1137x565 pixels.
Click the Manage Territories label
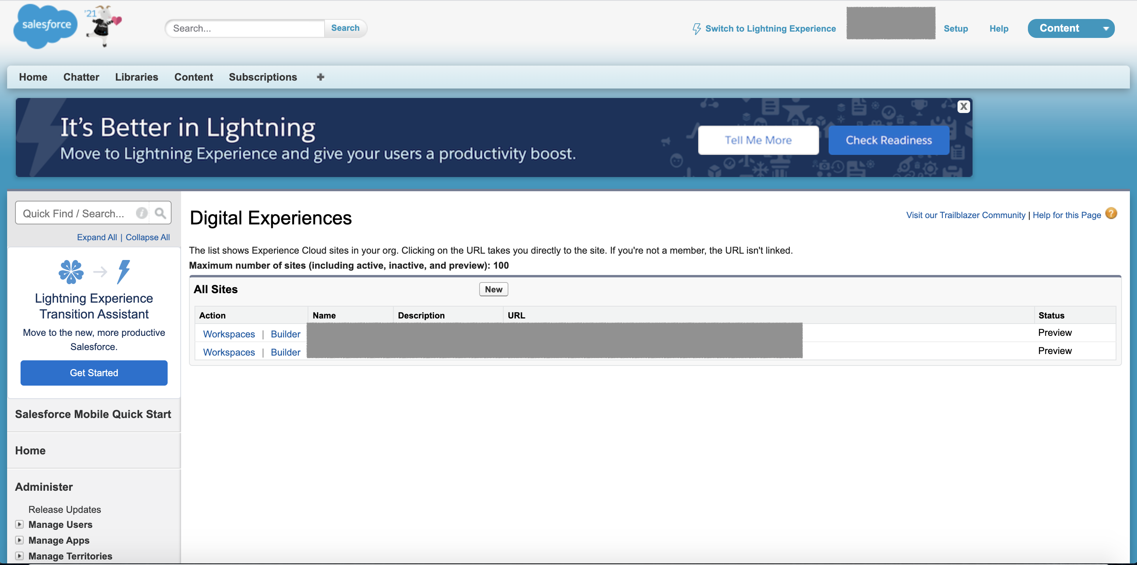(x=70, y=556)
